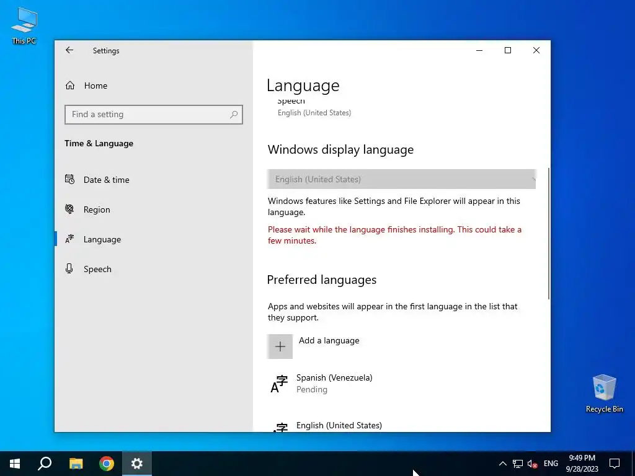Select English (United States) preferred language
635x476 pixels.
(x=401, y=426)
